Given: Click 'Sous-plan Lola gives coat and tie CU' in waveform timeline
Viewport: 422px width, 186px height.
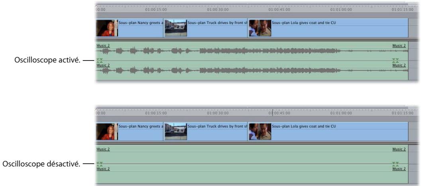Looking at the screenshot, I should [304, 23].
